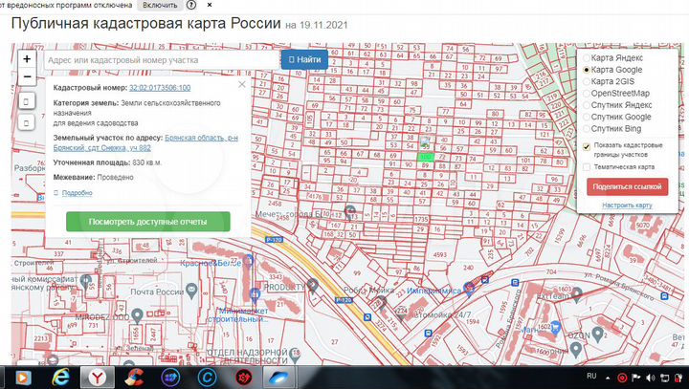Open help question mark icon in top bar
This screenshot has height=389, width=689.
[x=191, y=6]
